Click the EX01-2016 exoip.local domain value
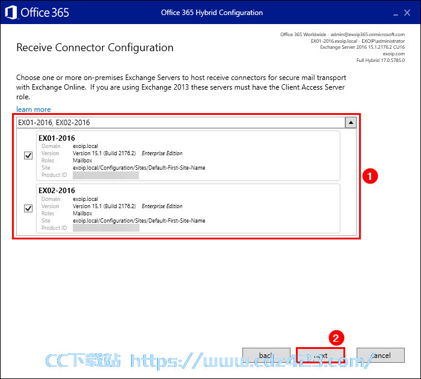This screenshot has width=421, height=379. pyautogui.click(x=85, y=146)
